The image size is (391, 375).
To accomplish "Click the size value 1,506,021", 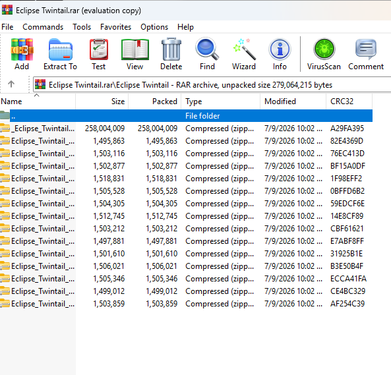I will click(x=109, y=266).
